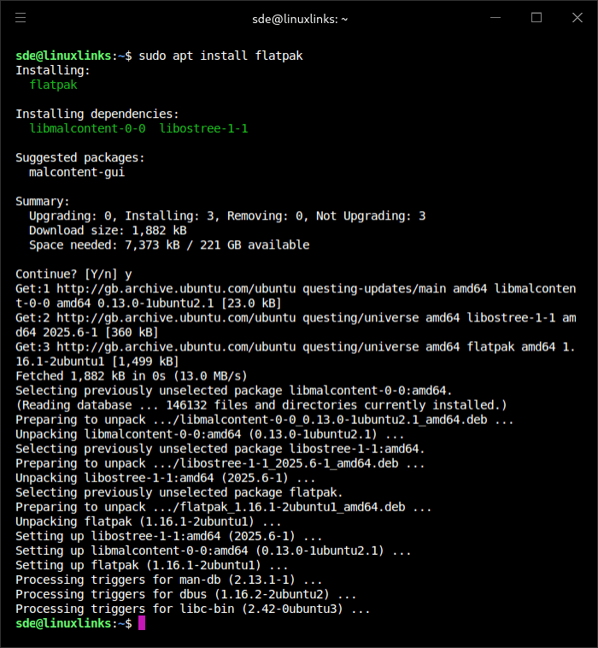Maximize the terminal window
This screenshot has height=648, width=598.
pyautogui.click(x=536, y=18)
